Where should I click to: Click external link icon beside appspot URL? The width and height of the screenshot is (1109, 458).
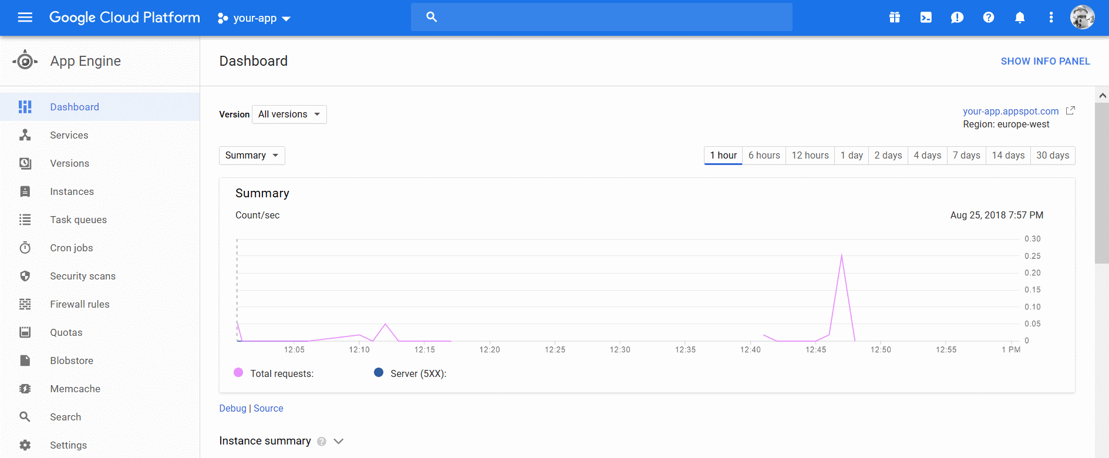point(1070,110)
